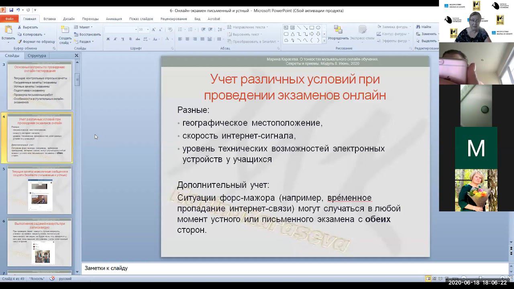Open Рецензирование ribbon tab
Viewport: 514px width, 289px height.
(173, 19)
